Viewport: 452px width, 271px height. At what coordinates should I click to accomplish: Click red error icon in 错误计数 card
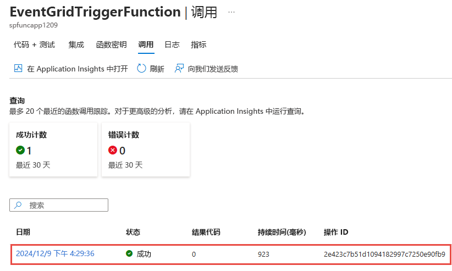tap(112, 150)
